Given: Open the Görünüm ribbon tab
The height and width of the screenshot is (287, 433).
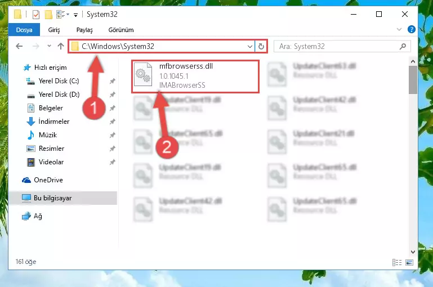Looking at the screenshot, I should [x=121, y=30].
